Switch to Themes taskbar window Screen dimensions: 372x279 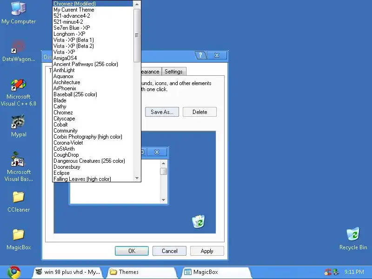[x=142, y=272]
